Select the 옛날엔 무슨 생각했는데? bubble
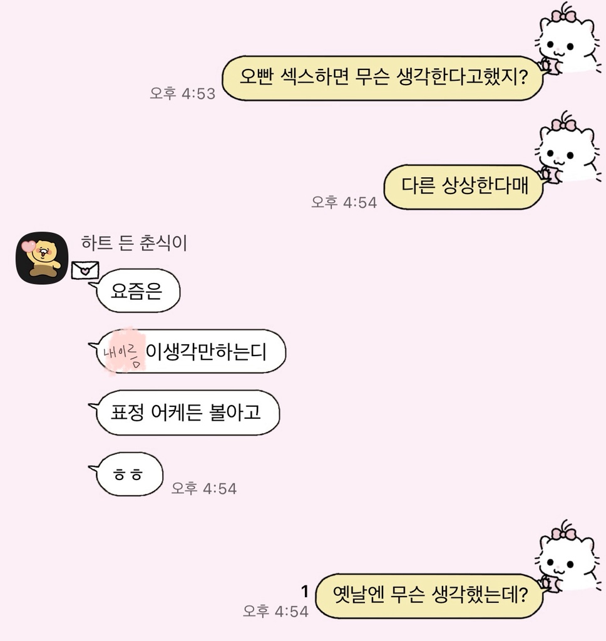The width and height of the screenshot is (606, 641). (x=429, y=596)
